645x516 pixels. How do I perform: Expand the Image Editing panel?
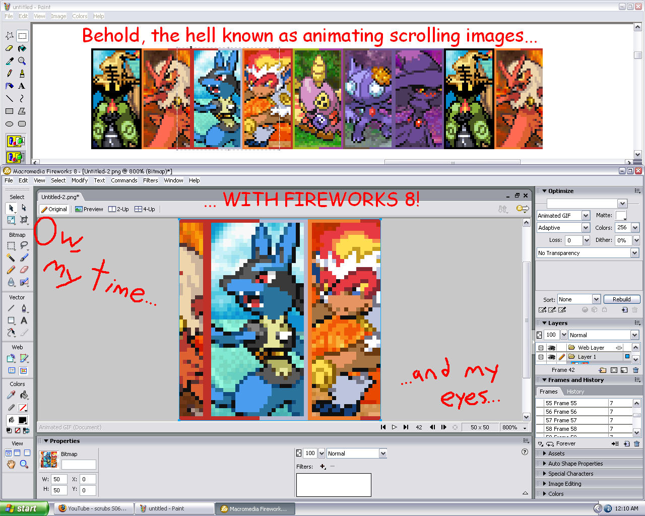click(564, 484)
